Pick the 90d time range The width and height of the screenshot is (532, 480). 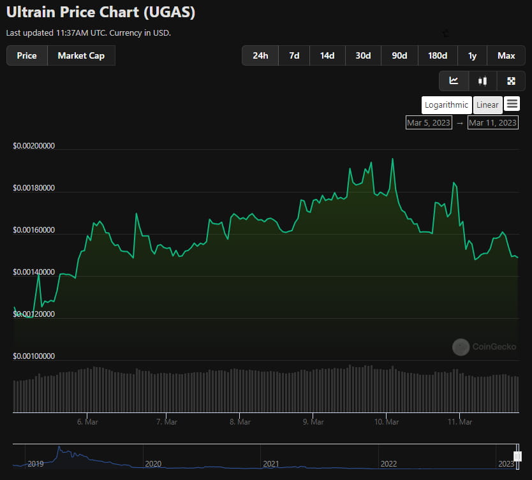click(x=399, y=55)
